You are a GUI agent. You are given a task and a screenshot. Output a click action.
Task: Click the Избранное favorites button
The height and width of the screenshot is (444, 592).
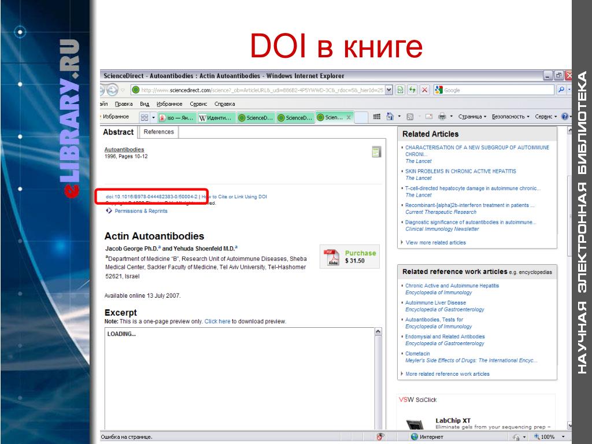click(x=116, y=117)
